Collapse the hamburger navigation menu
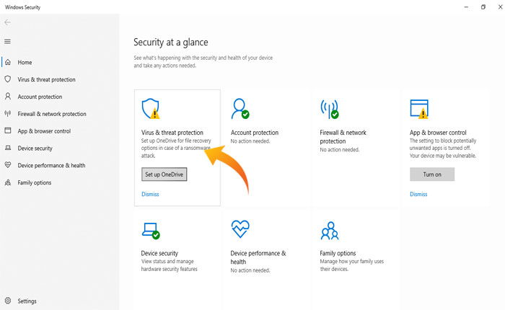This screenshot has width=505, height=310. [7, 42]
